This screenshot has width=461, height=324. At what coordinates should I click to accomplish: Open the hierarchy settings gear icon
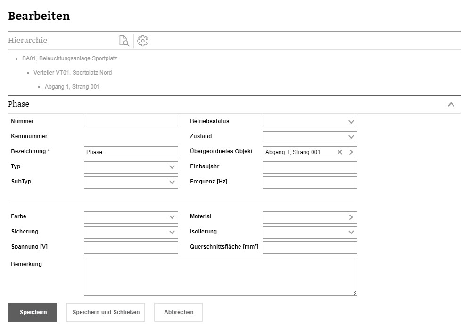tap(143, 41)
